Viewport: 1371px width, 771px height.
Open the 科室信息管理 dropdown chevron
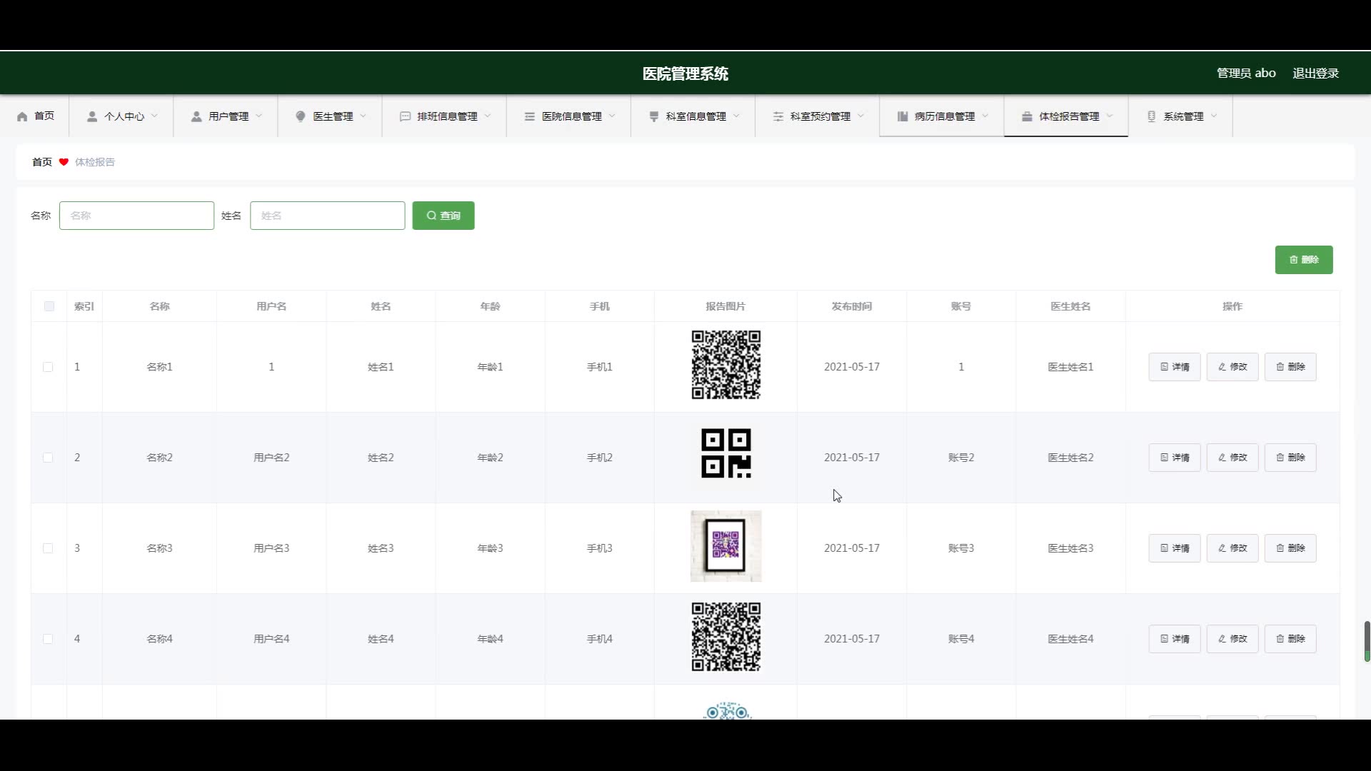tap(736, 116)
